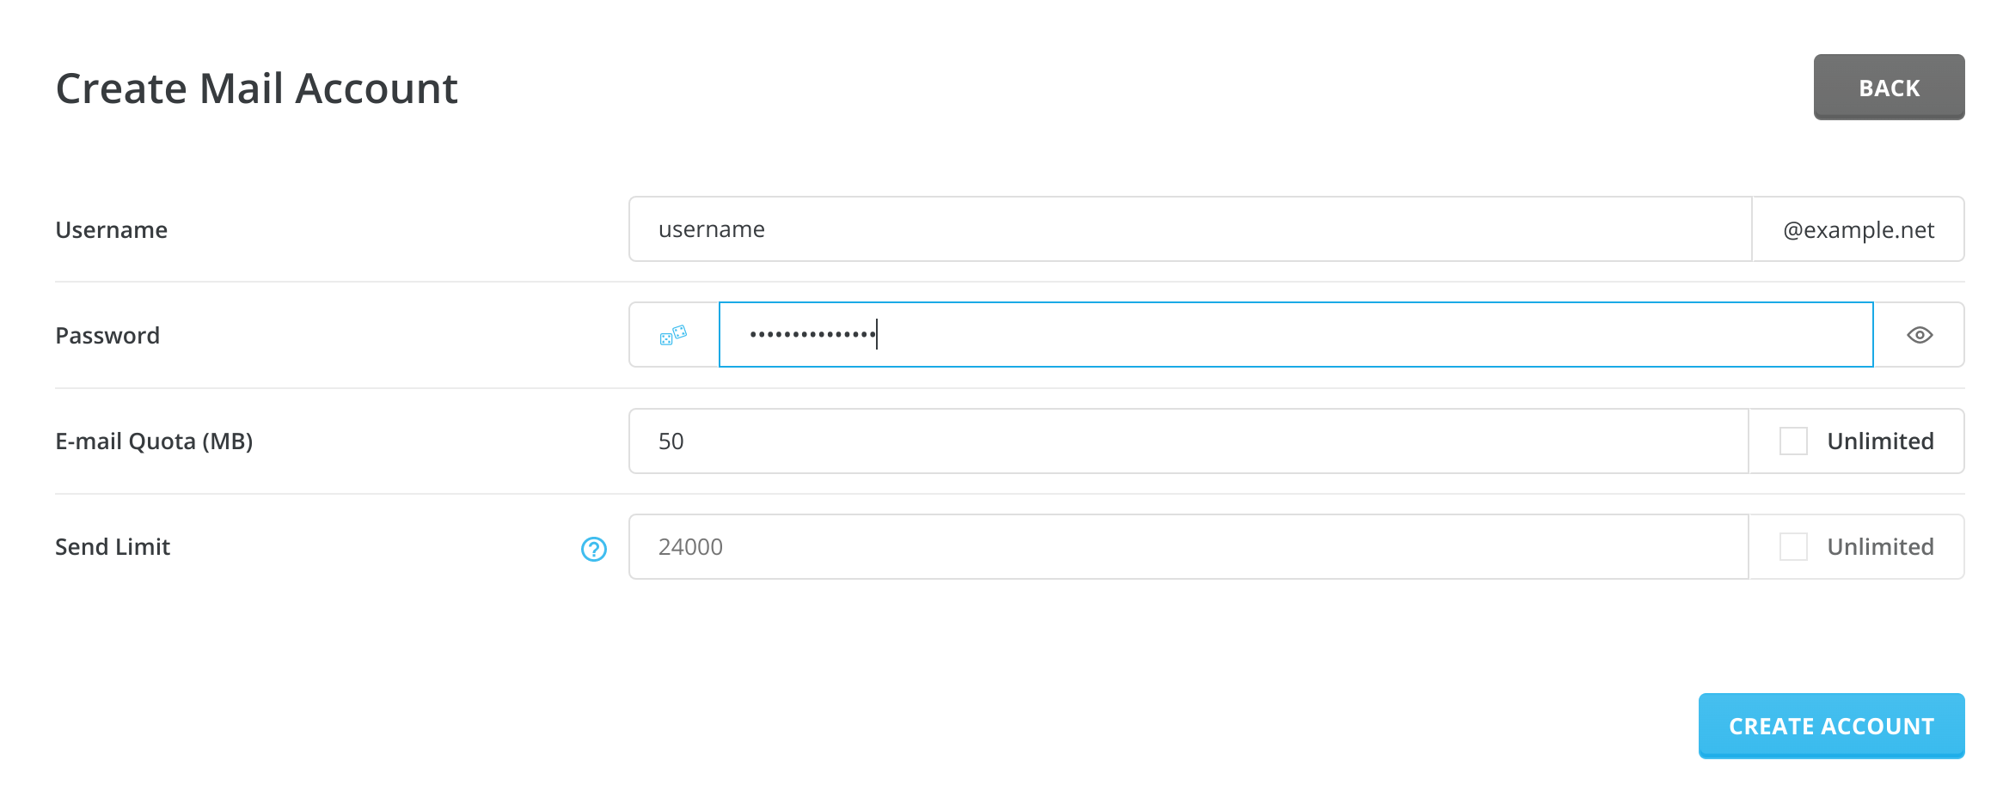The height and width of the screenshot is (791, 2003).
Task: Click the 'Password' field label
Action: click(107, 336)
